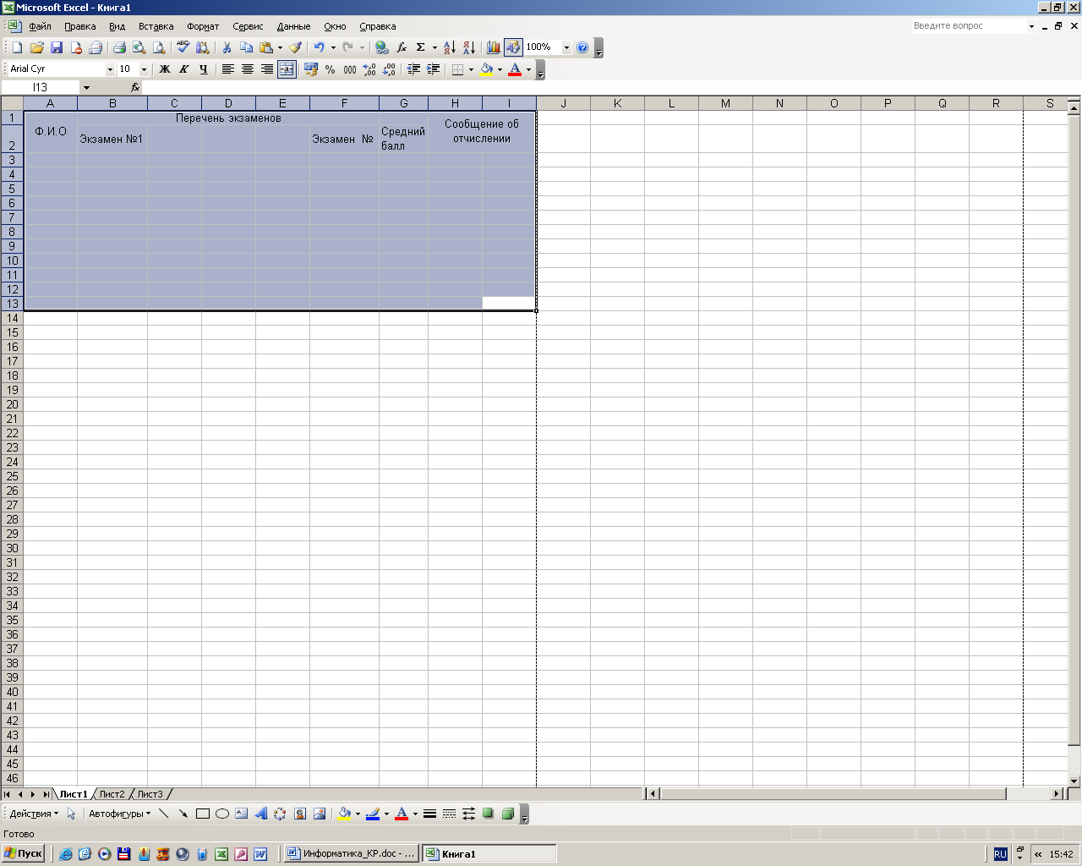Copy the selected cells
1082x866 pixels.
coord(246,48)
